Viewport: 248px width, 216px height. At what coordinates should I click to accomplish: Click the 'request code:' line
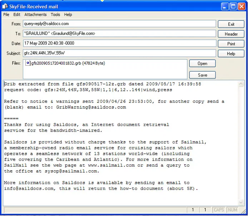(88, 90)
